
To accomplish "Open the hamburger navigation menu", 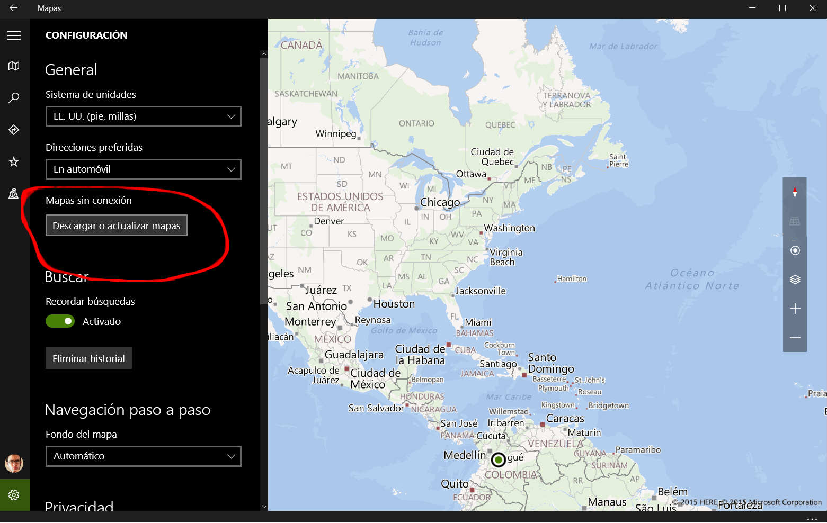I will 14,35.
